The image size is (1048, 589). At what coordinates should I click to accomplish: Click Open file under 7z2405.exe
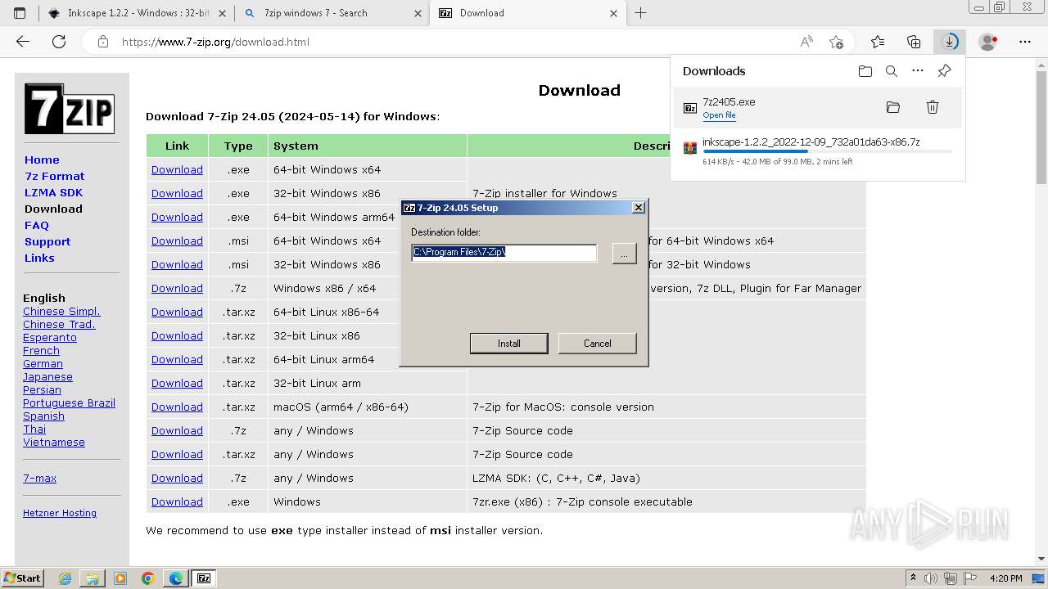pyautogui.click(x=719, y=115)
